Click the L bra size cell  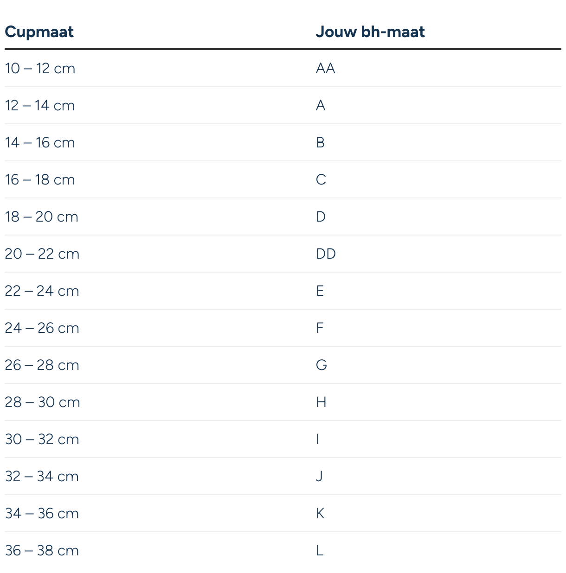(319, 551)
